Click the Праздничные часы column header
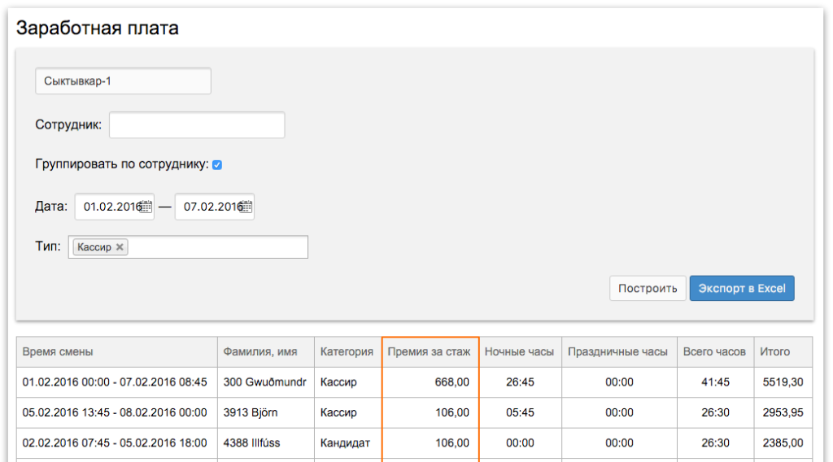833x462 pixels. click(619, 351)
